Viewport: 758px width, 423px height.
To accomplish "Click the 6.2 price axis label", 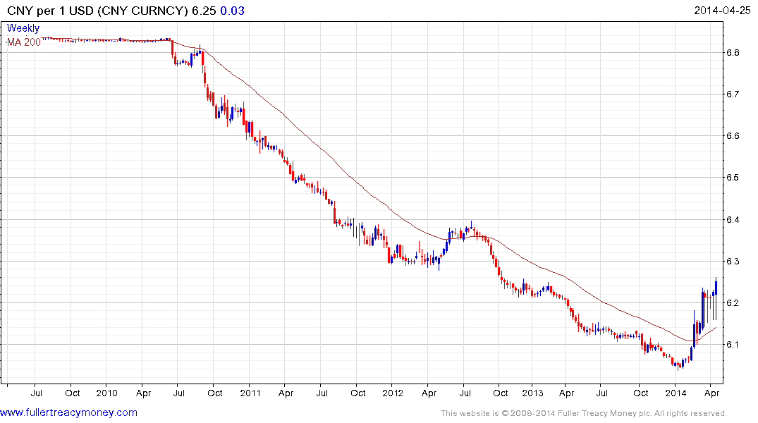I will [x=733, y=303].
